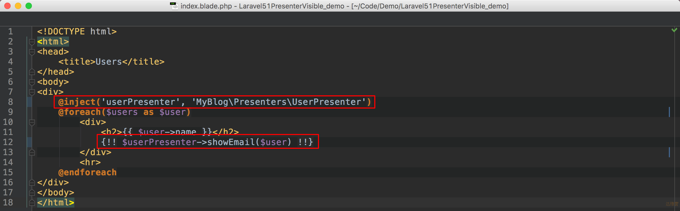Click the PHP file icon in title bar

[174, 6]
